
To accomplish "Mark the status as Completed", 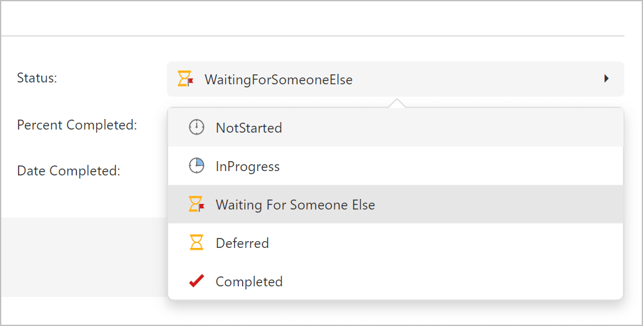I will [249, 282].
